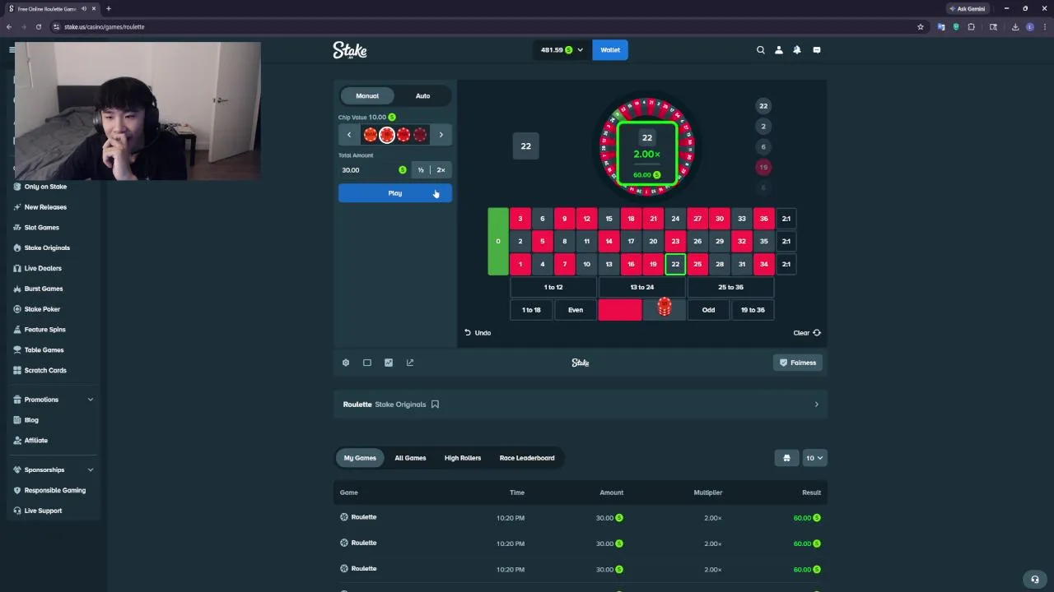This screenshot has width=1054, height=592.
Task: Toggle theatre mode square icon
Action: [367, 363]
